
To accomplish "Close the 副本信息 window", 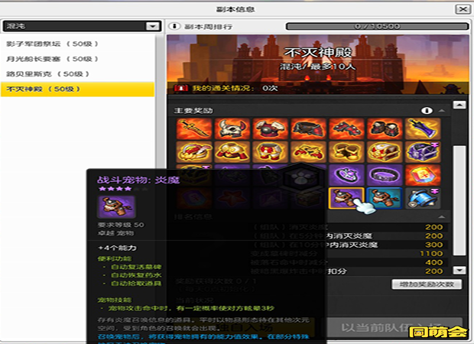I will click(463, 9).
